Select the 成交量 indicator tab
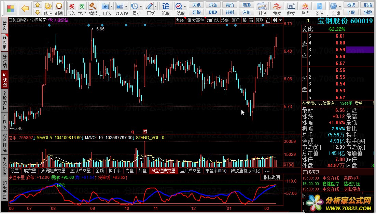This screenshot has width=377, height=214. (30, 171)
